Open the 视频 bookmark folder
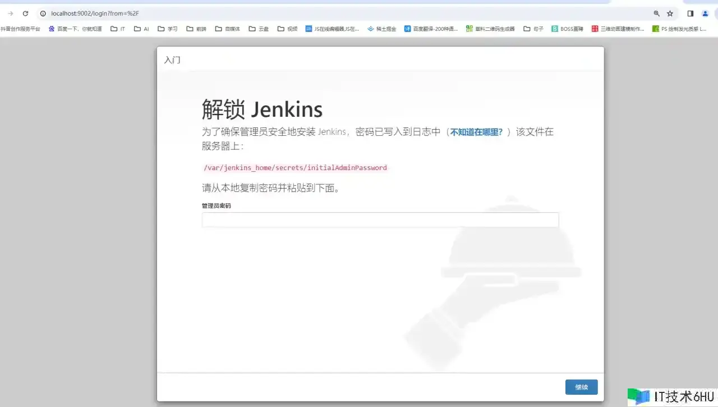Image resolution: width=718 pixels, height=407 pixels. [x=287, y=29]
